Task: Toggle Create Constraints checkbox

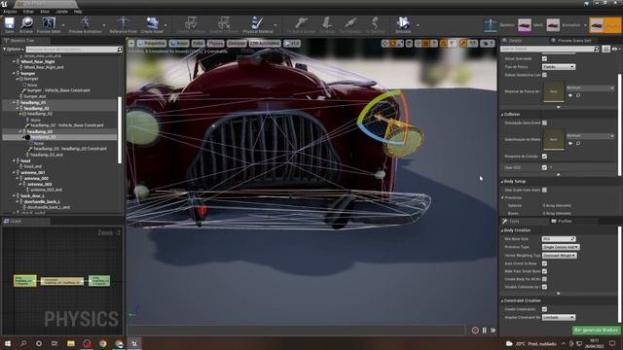Action: pos(544,309)
